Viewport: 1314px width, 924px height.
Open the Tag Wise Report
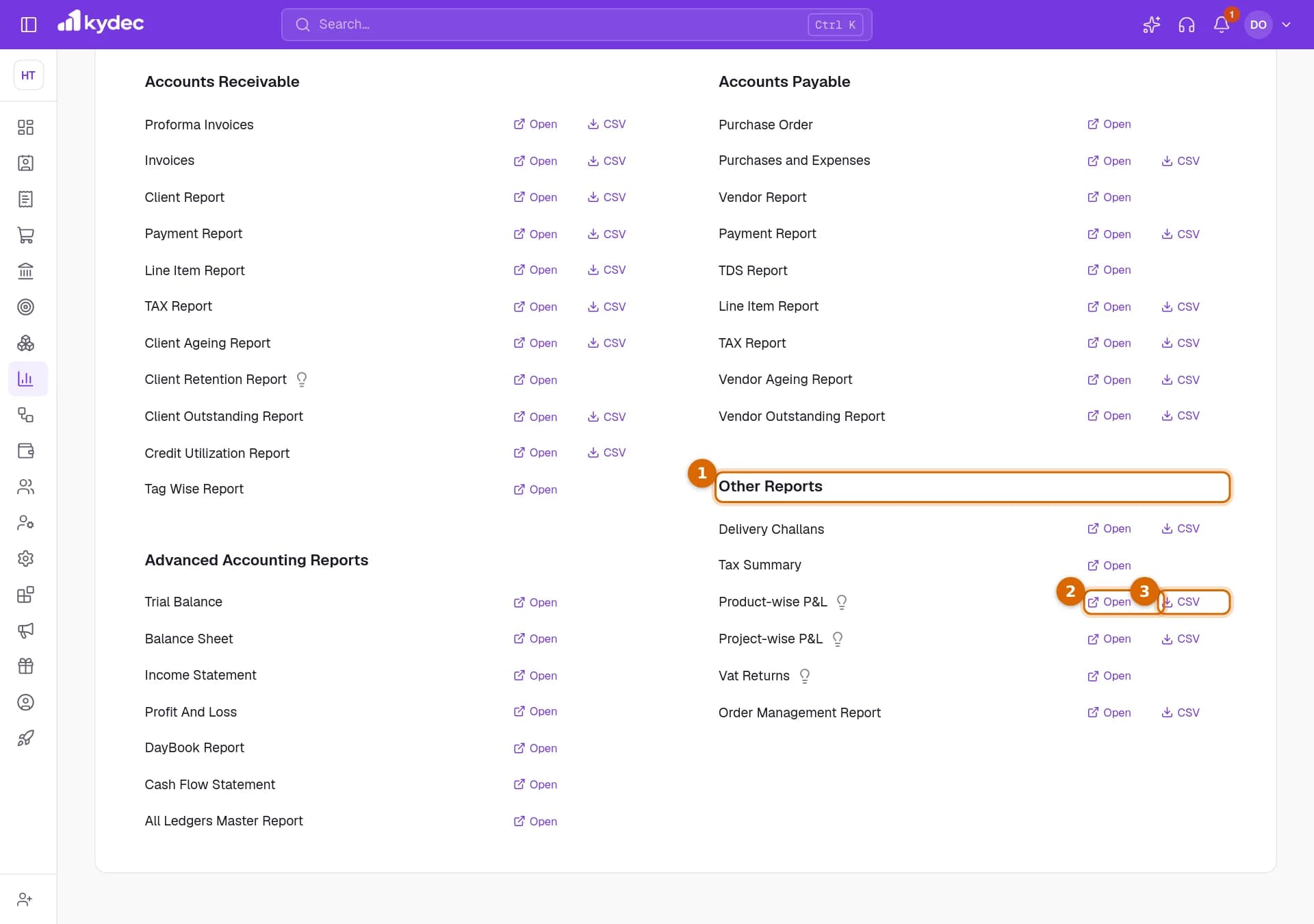[535, 490]
